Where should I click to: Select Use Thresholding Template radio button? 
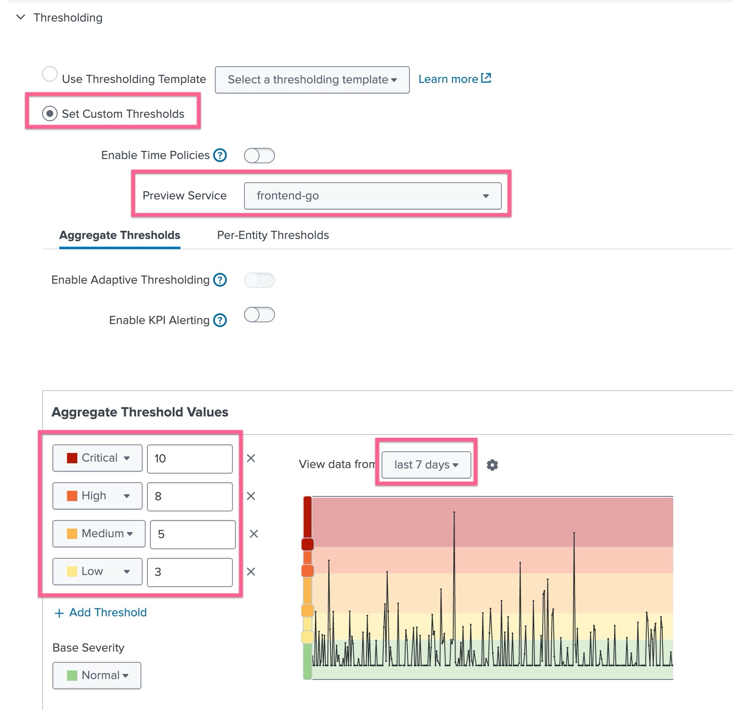pos(50,74)
